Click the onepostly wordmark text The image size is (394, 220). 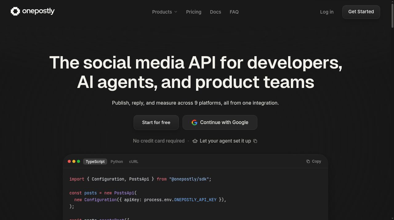(38, 11)
